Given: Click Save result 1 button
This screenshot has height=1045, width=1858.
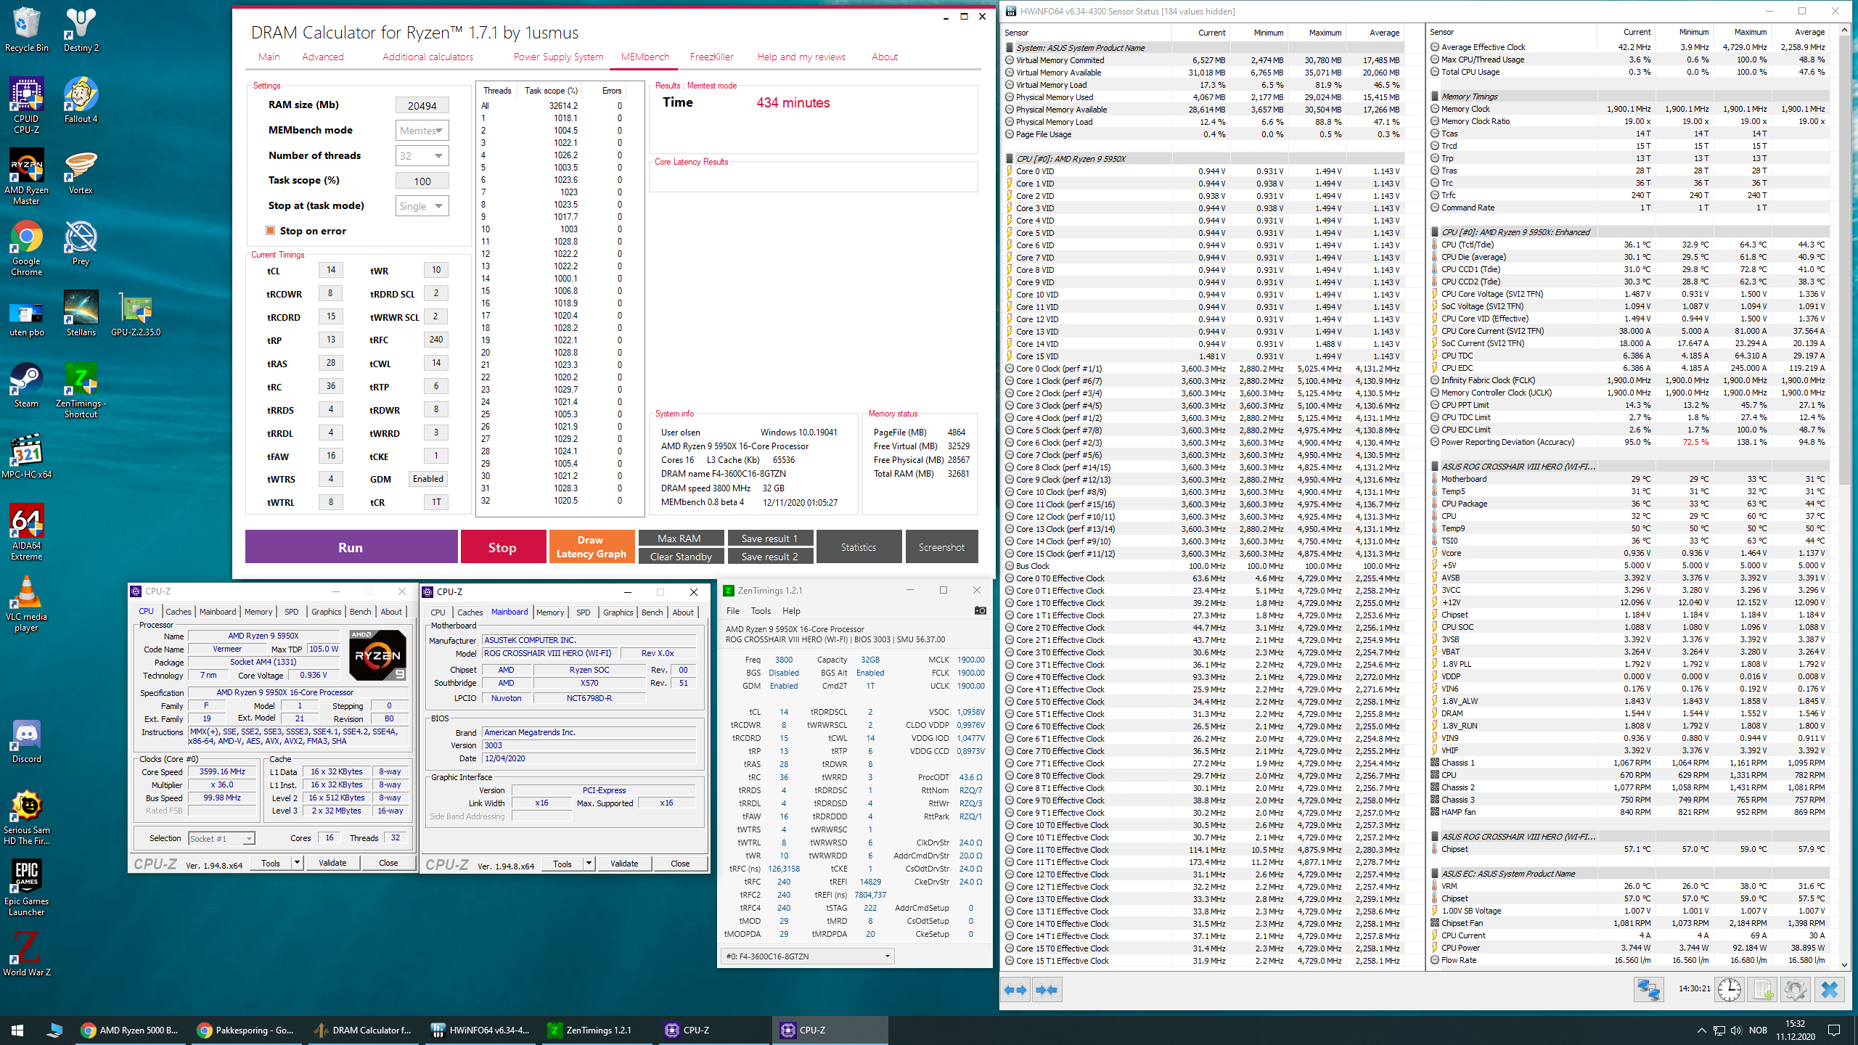Looking at the screenshot, I should coord(769,538).
